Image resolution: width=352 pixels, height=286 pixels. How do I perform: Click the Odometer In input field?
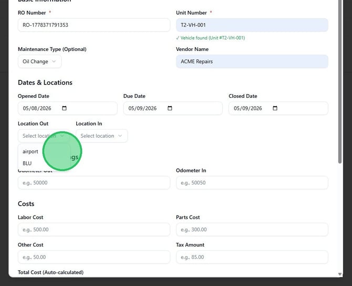[252, 182]
